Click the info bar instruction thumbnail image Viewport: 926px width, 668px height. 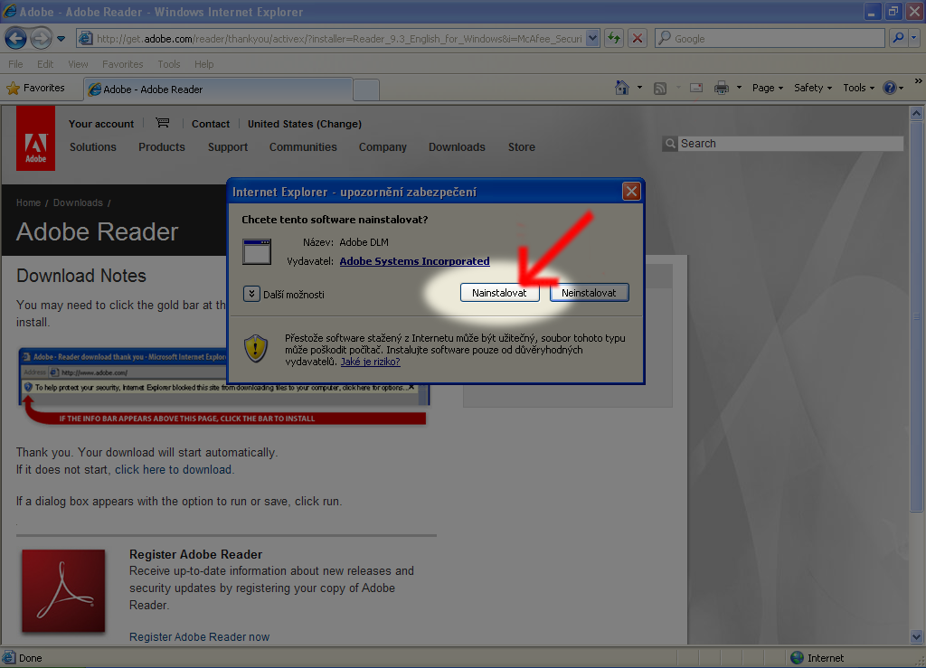(x=224, y=387)
